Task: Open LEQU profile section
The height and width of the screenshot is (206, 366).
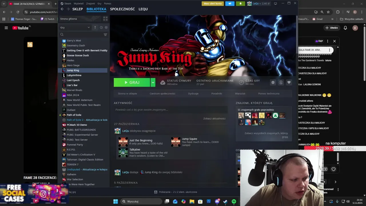Action: coord(143,9)
